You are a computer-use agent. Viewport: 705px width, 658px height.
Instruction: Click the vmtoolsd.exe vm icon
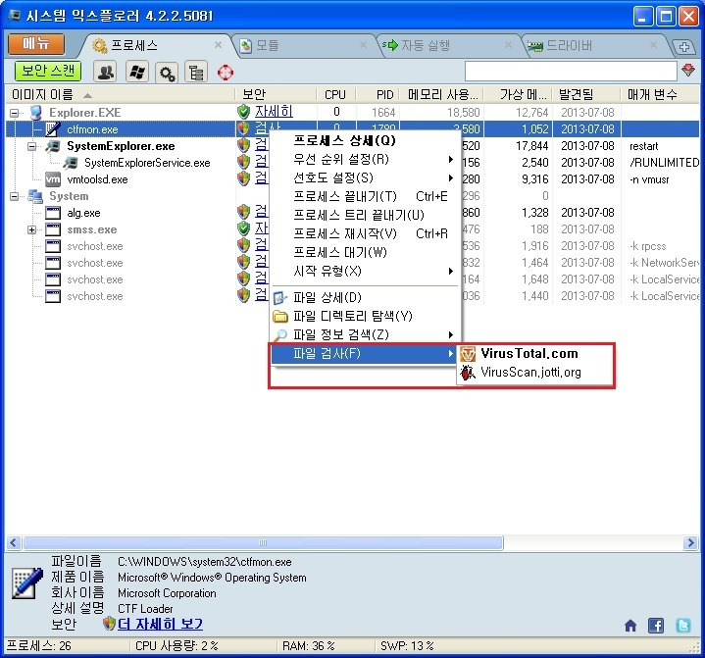53,179
